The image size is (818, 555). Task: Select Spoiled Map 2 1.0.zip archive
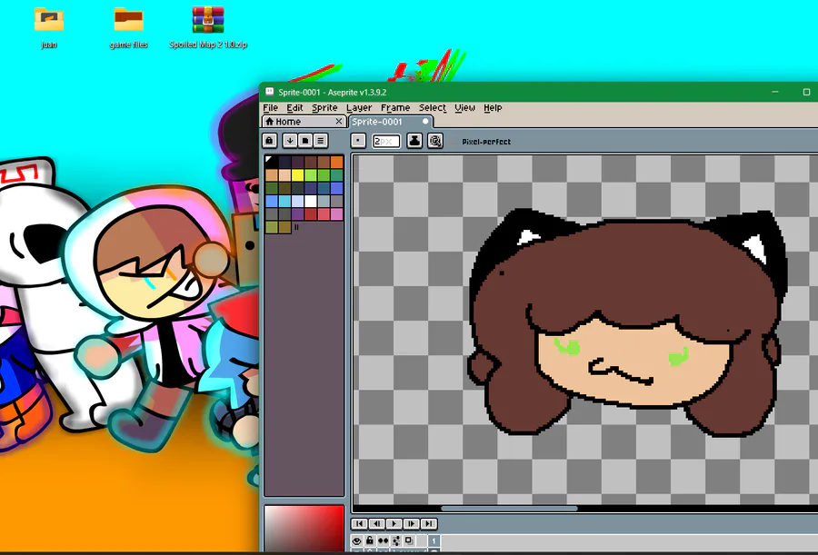pyautogui.click(x=208, y=28)
